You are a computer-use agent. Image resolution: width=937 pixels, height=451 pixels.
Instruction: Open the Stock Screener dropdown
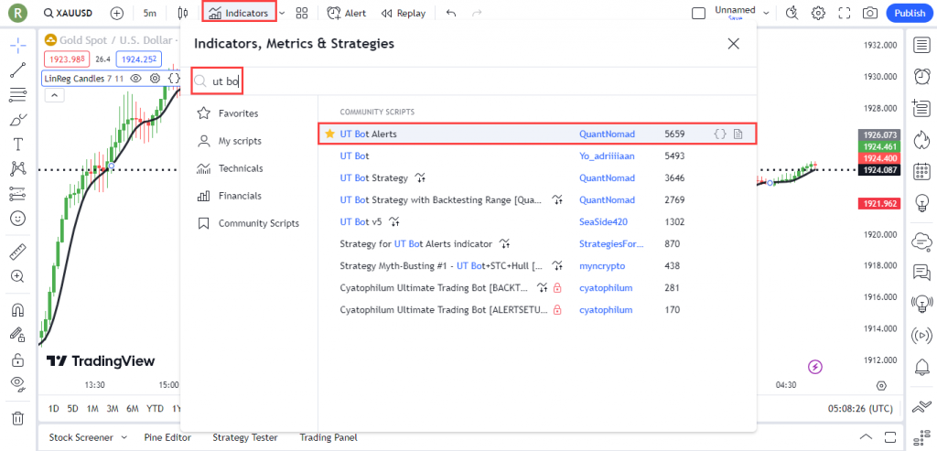click(89, 437)
